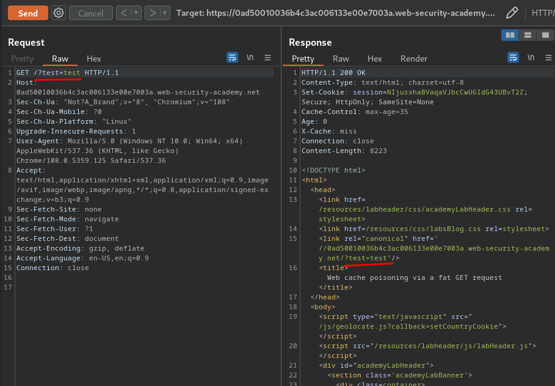Select the Response Pretty tab
Viewport: 555px width, 386px height.
(303, 59)
